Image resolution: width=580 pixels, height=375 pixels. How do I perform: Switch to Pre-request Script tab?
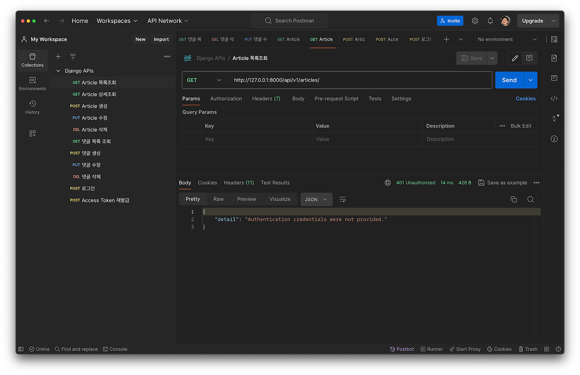click(337, 99)
